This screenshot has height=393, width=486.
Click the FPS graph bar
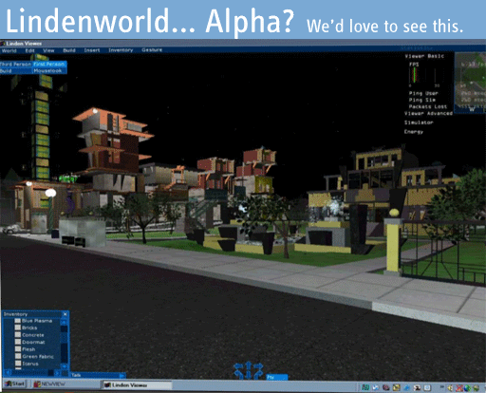(414, 76)
